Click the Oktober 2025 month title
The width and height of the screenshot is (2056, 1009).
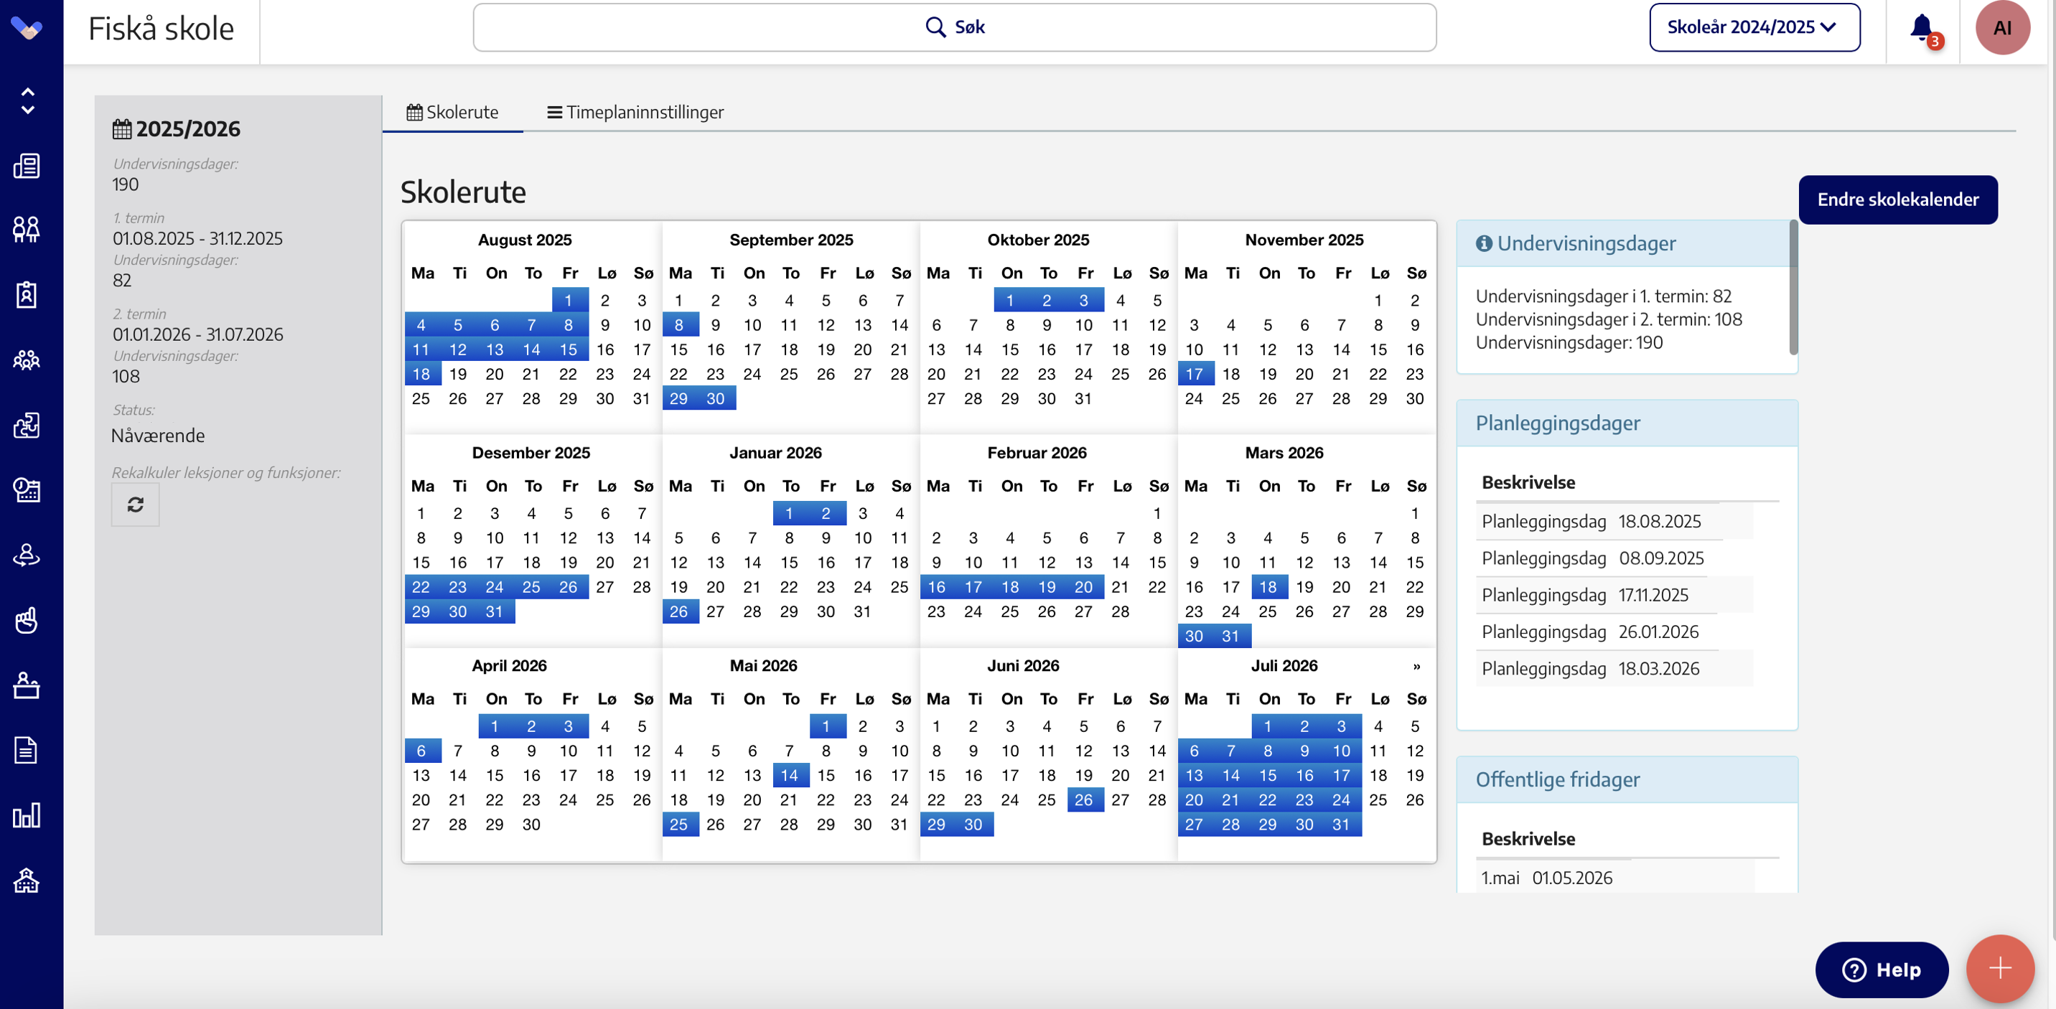[1038, 240]
